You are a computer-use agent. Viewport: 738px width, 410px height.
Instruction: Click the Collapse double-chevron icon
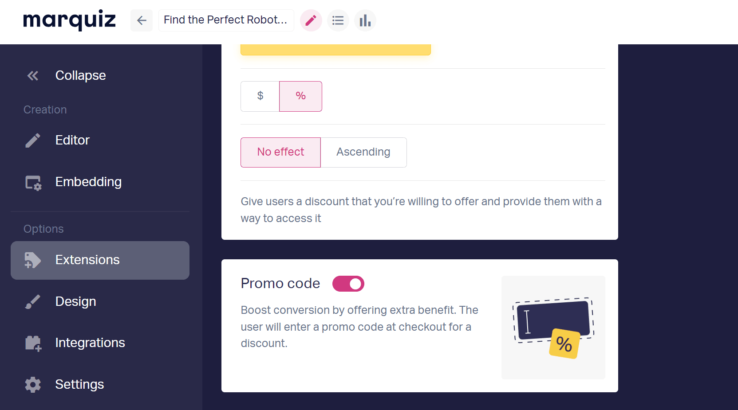pyautogui.click(x=33, y=76)
